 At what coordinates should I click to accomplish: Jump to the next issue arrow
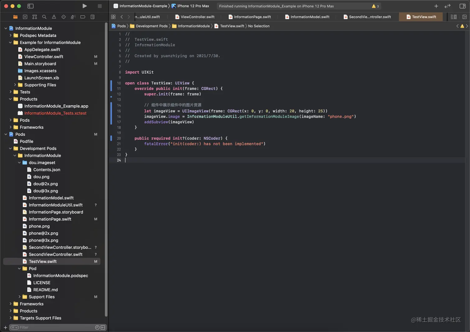point(467,26)
